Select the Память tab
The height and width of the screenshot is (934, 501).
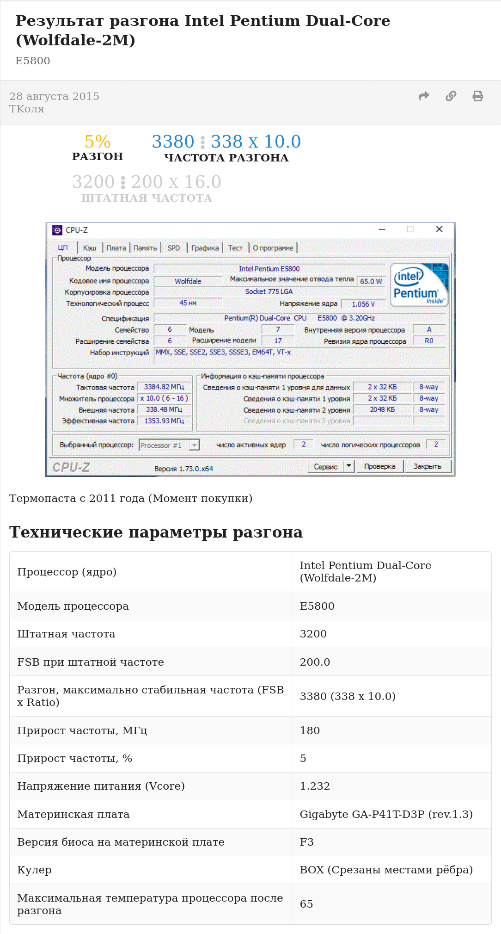pos(145,248)
